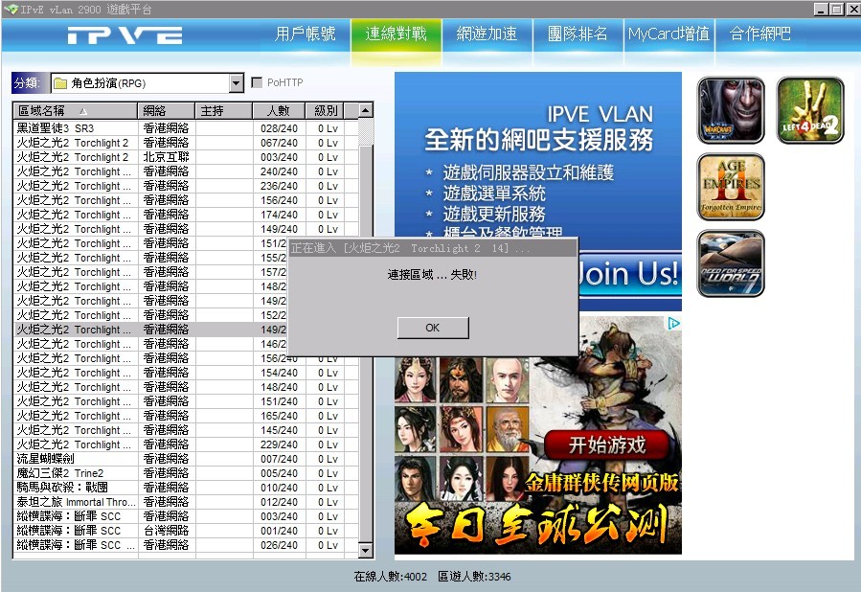Expand the 角色扮演(RPG) category dropdown

pyautogui.click(x=237, y=83)
